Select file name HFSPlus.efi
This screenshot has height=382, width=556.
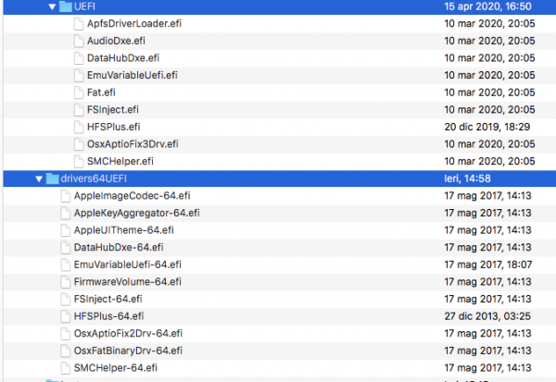coord(114,127)
